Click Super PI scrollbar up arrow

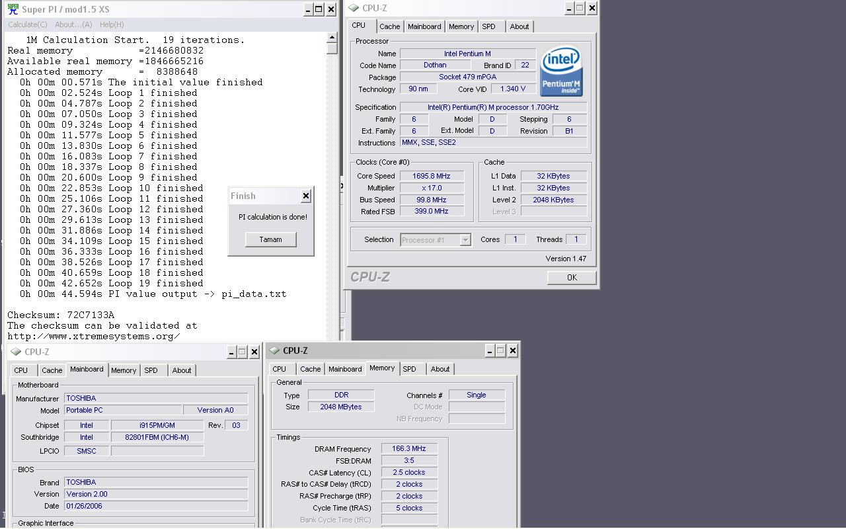pos(332,38)
